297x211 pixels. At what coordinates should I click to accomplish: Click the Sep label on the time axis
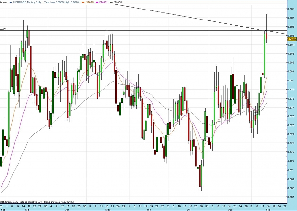click(x=268, y=210)
